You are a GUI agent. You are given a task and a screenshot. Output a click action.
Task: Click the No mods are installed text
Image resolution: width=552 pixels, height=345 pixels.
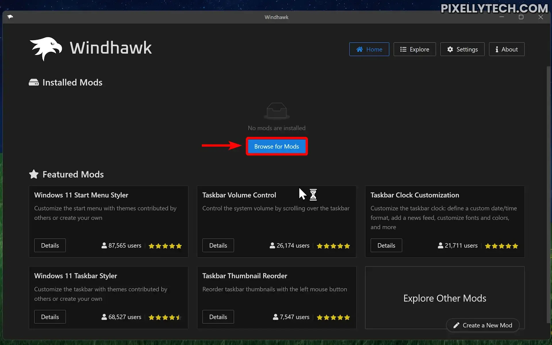277,128
